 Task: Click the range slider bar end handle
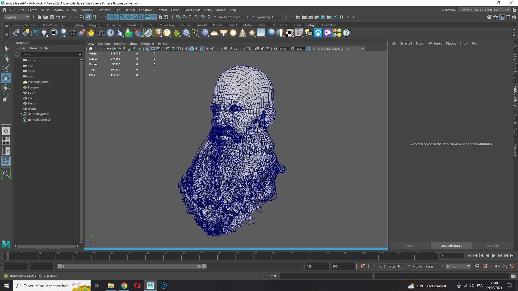click(204, 266)
